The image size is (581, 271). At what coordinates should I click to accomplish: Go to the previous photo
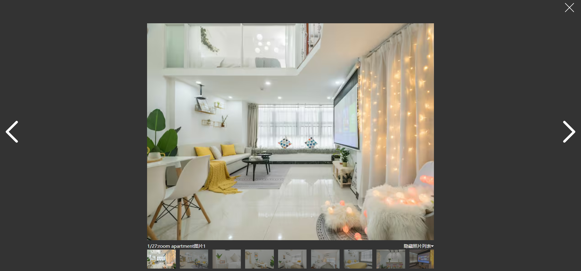pyautogui.click(x=12, y=132)
